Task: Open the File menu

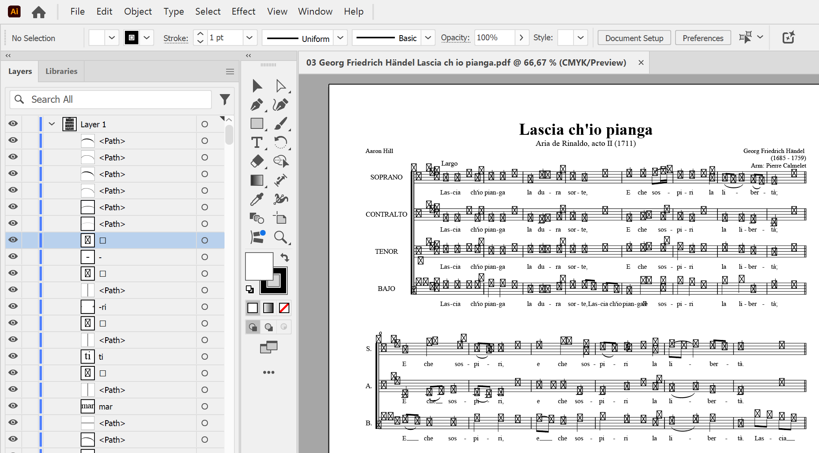Action: coord(77,11)
